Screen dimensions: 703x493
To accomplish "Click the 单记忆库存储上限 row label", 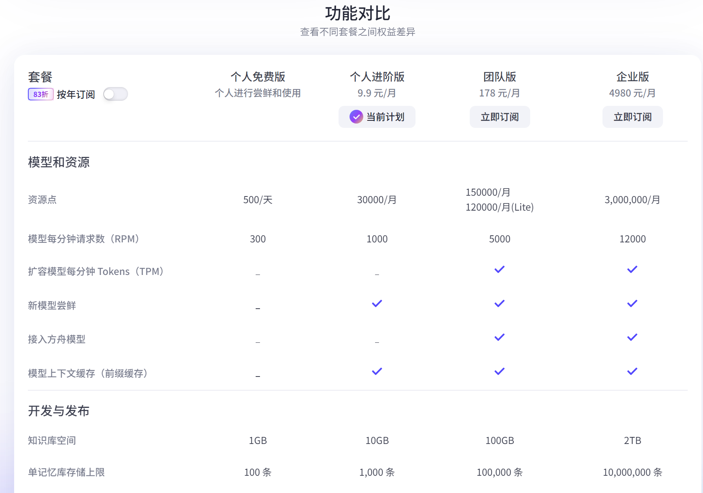I will coord(66,472).
